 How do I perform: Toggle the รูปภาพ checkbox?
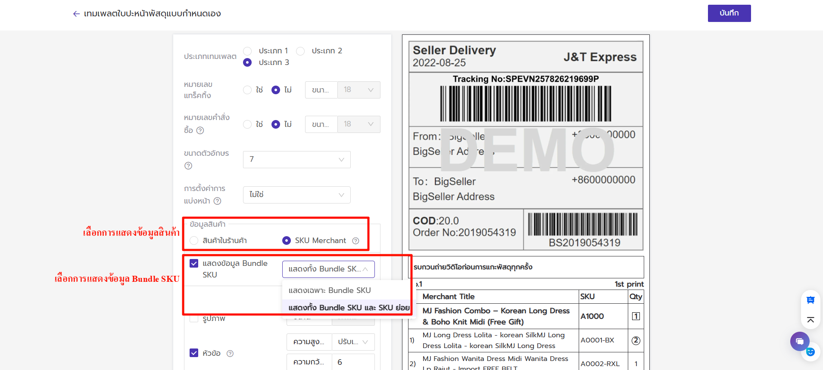tap(194, 318)
